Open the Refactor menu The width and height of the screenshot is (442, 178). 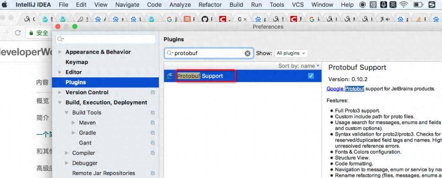tap(211, 4)
